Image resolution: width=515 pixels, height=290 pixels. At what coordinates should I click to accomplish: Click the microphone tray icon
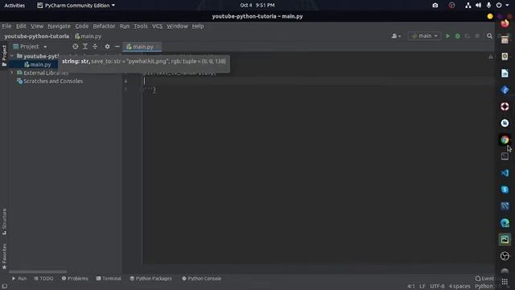coord(488,6)
